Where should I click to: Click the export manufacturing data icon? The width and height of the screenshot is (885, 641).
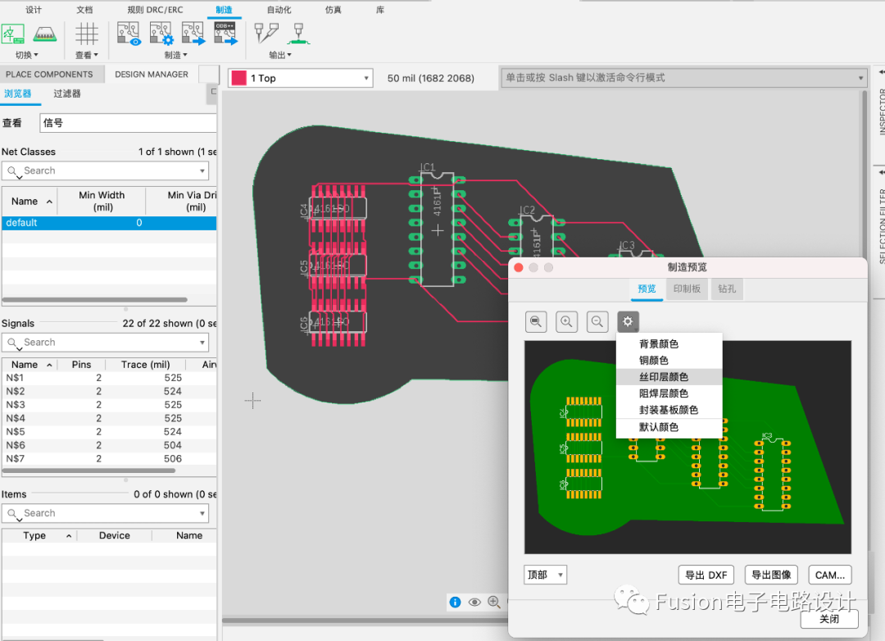point(193,34)
